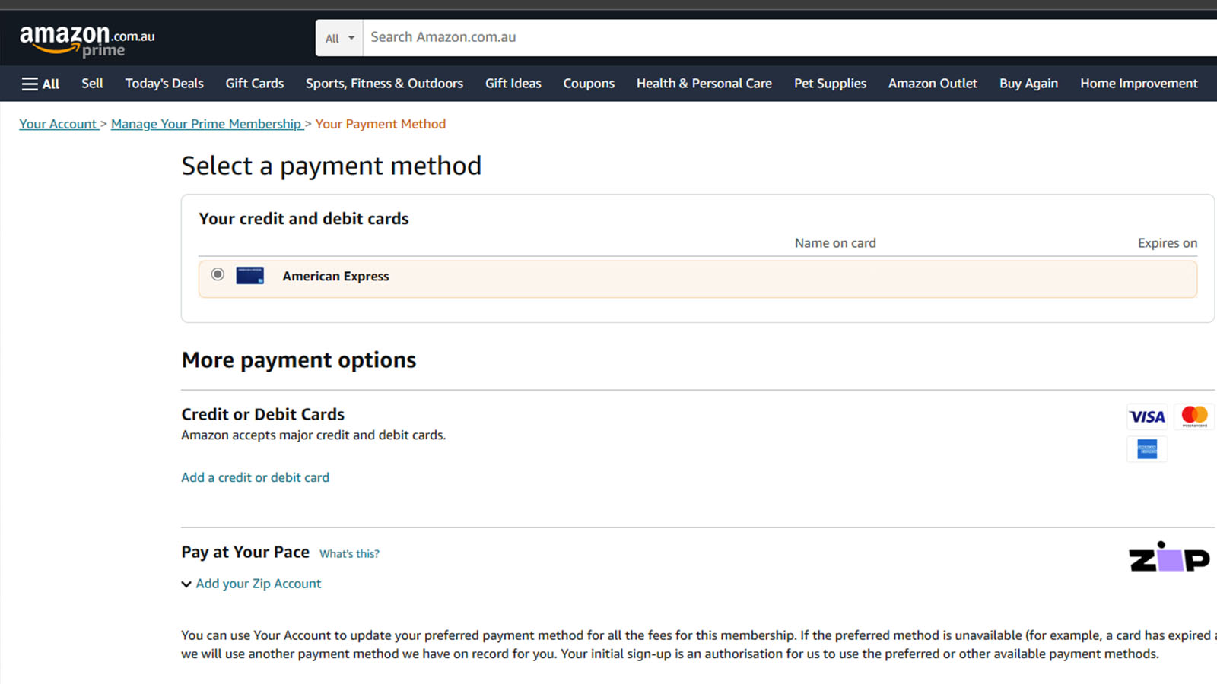Open Manage Your Prime Membership breadcrumb
This screenshot has width=1217, height=684.
[x=206, y=124]
